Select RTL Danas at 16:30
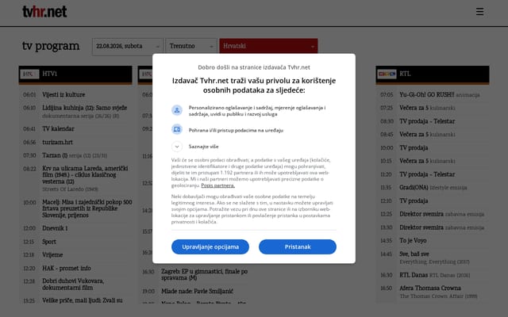508x317 pixels. tap(434, 275)
